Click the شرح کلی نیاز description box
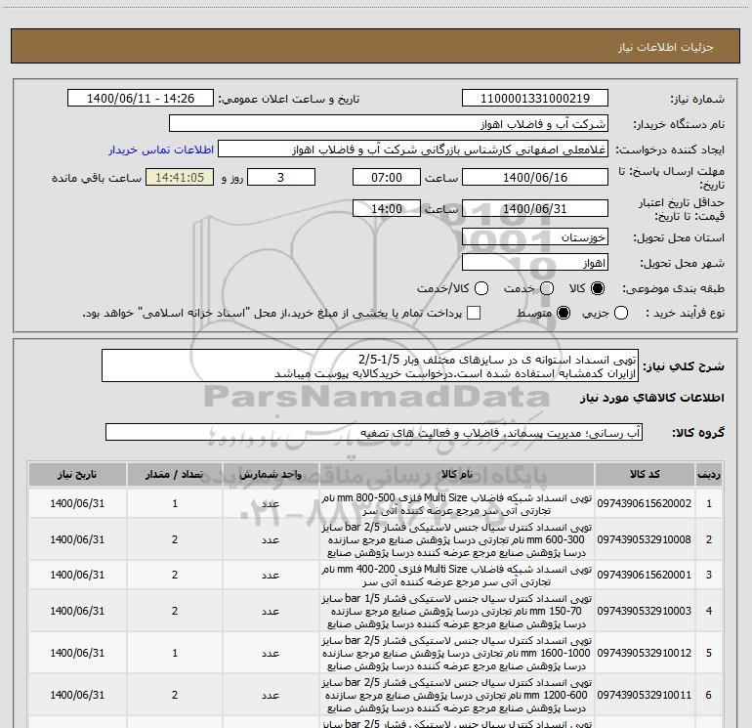Screen dimensions: 752x728 click(370, 365)
